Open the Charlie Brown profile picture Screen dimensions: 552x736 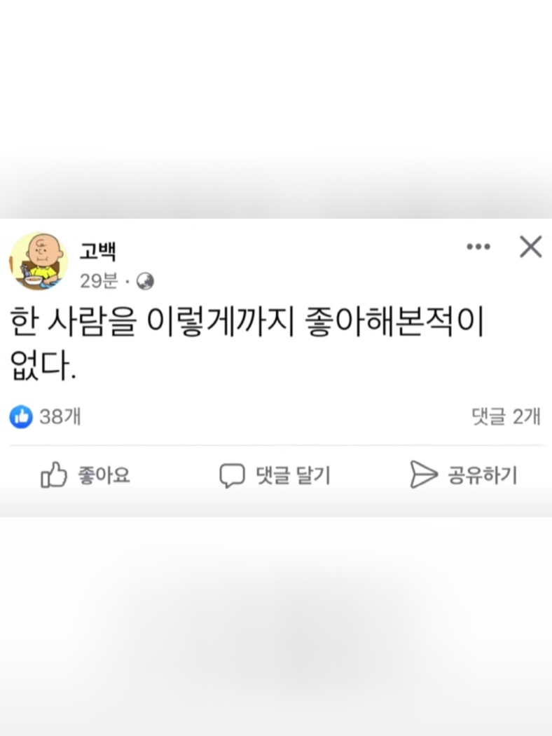pyautogui.click(x=39, y=261)
